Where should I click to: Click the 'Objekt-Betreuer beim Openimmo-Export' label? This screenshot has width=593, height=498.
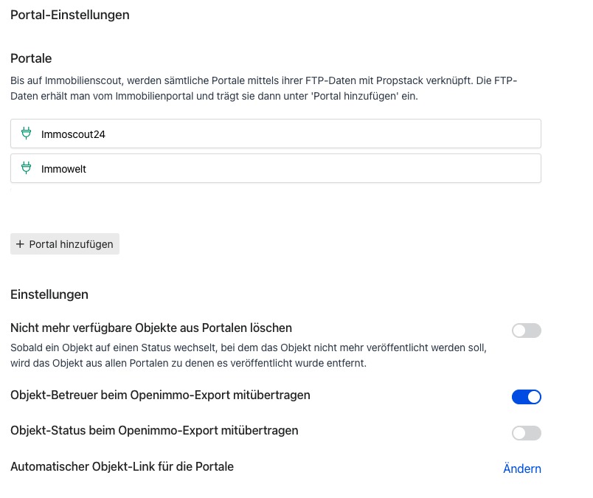click(160, 395)
